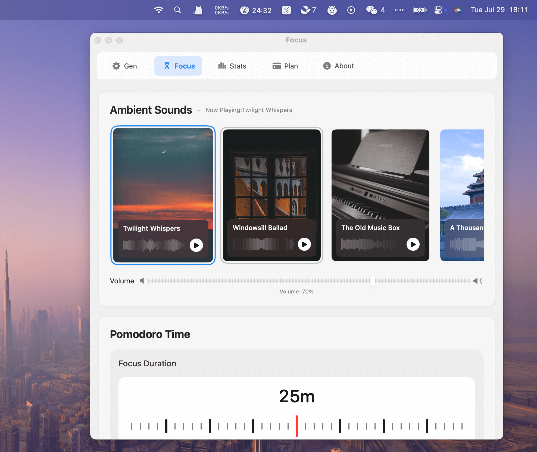The width and height of the screenshot is (537, 452).
Task: Choose The Old Music Box piano card
Action: [380, 174]
